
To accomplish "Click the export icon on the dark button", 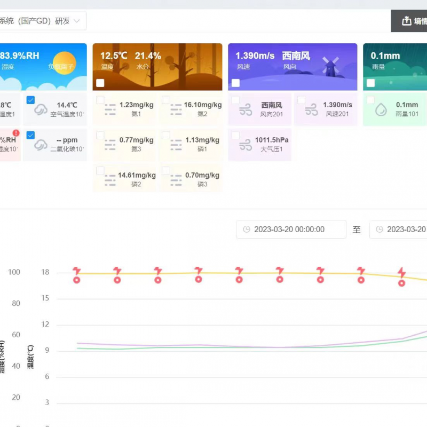I will [x=407, y=21].
